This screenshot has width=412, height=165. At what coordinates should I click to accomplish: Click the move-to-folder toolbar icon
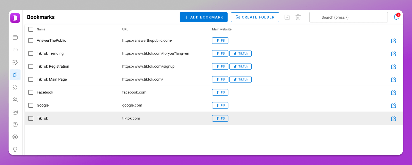pyautogui.click(x=287, y=17)
